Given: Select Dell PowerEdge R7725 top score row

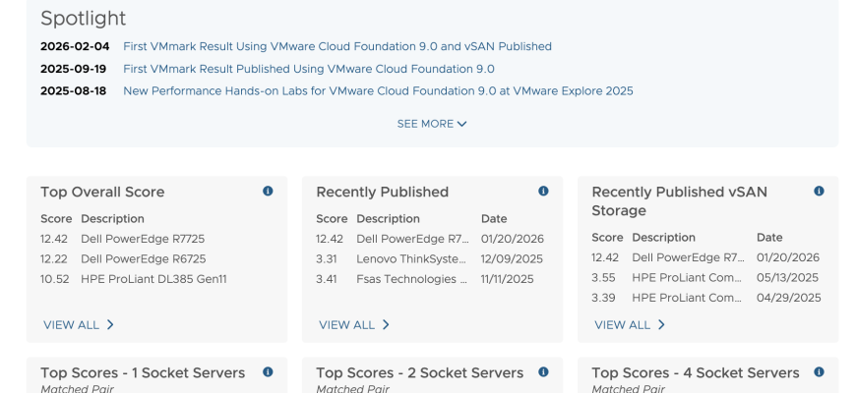Looking at the screenshot, I should [143, 239].
